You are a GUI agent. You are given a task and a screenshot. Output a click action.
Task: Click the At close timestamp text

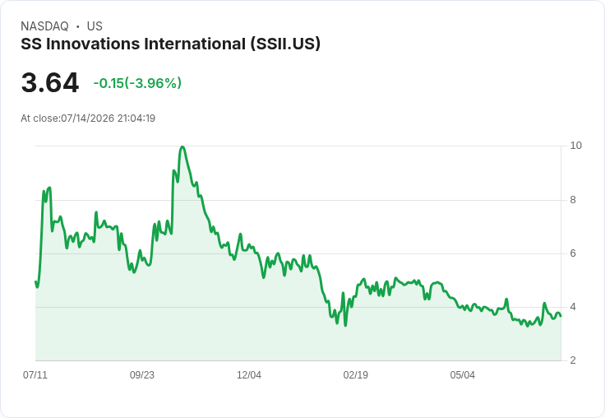[88, 118]
